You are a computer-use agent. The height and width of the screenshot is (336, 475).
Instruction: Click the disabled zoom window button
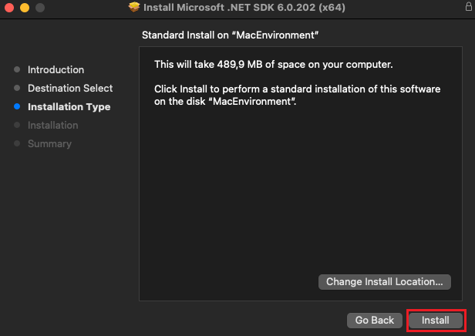coord(39,8)
